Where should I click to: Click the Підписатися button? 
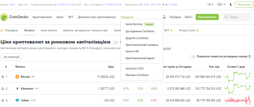click(244, 4)
